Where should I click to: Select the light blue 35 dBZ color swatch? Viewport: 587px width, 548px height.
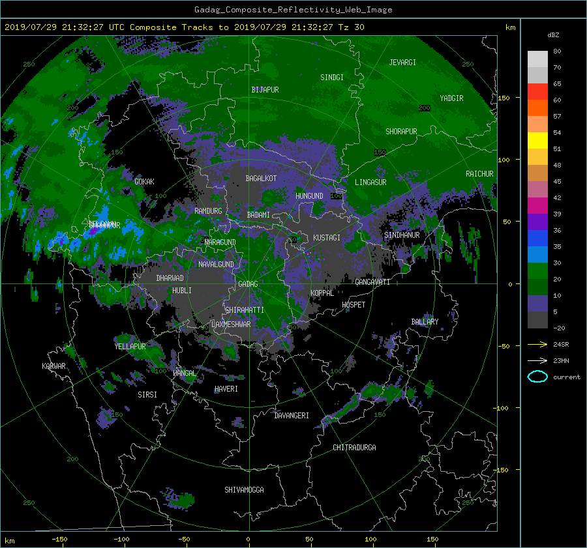tap(537, 254)
